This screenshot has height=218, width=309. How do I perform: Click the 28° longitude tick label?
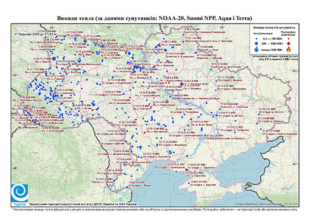pyautogui.click(x=108, y=27)
